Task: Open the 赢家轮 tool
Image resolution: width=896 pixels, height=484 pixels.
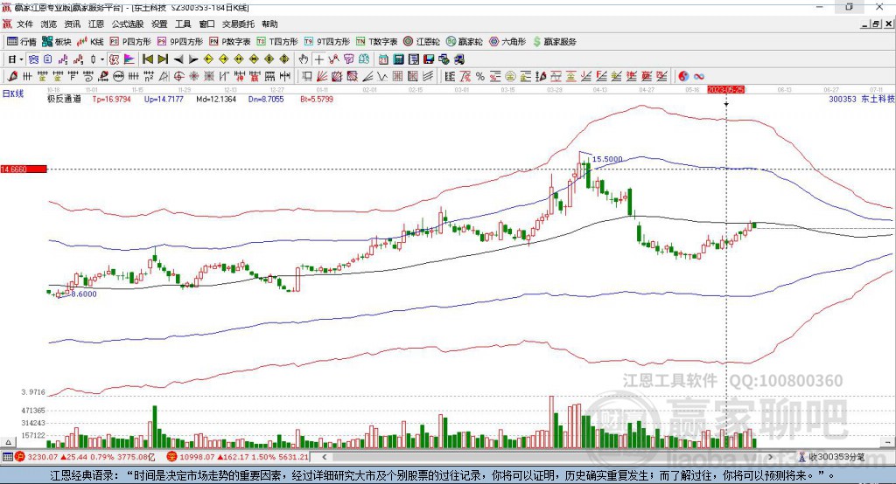Action: click(465, 42)
